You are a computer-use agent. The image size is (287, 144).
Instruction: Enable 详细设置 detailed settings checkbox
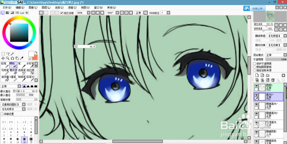tap(2, 114)
